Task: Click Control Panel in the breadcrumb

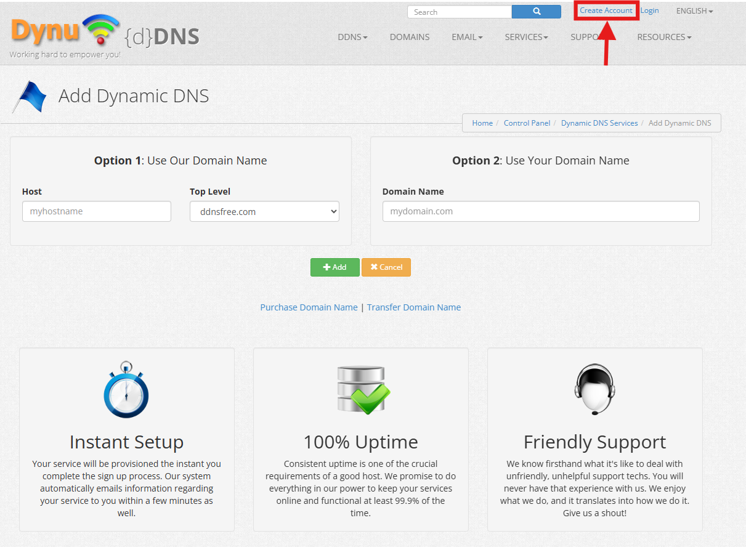Action: point(527,123)
